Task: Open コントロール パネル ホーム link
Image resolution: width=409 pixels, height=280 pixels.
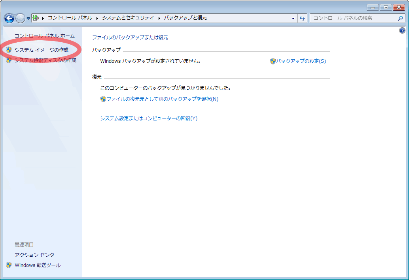Action: (45, 36)
